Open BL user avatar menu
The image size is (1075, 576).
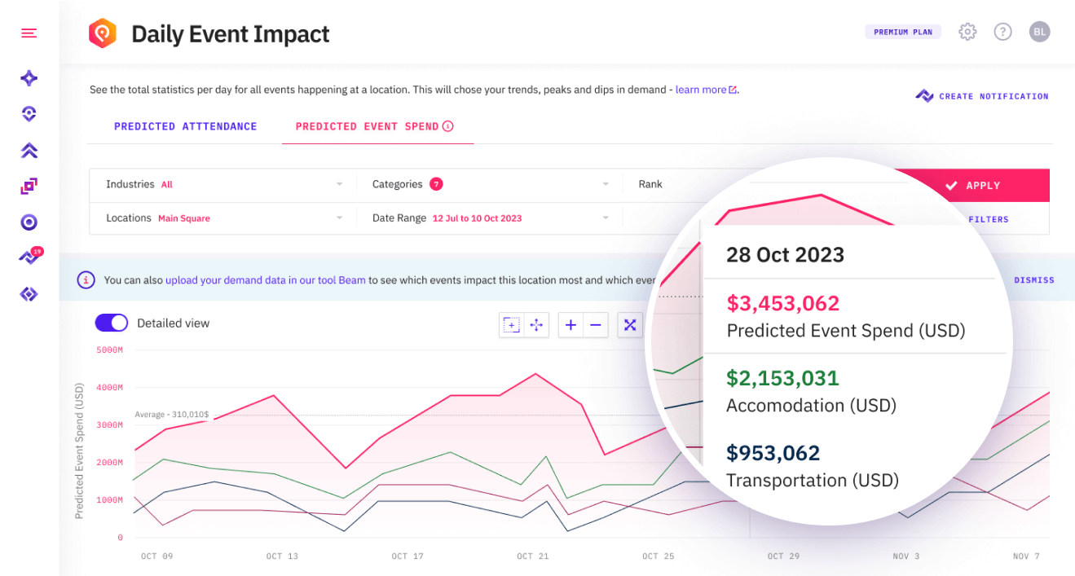pos(1039,32)
